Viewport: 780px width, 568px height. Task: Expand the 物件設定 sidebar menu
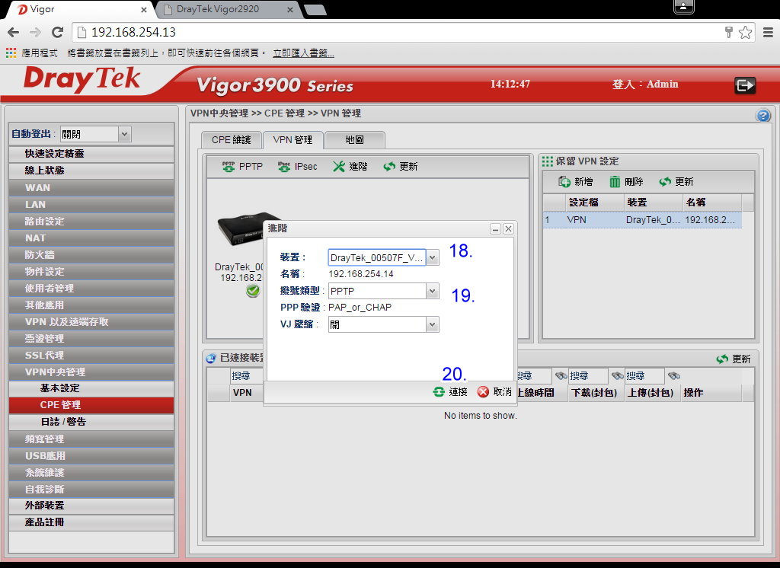(x=91, y=272)
